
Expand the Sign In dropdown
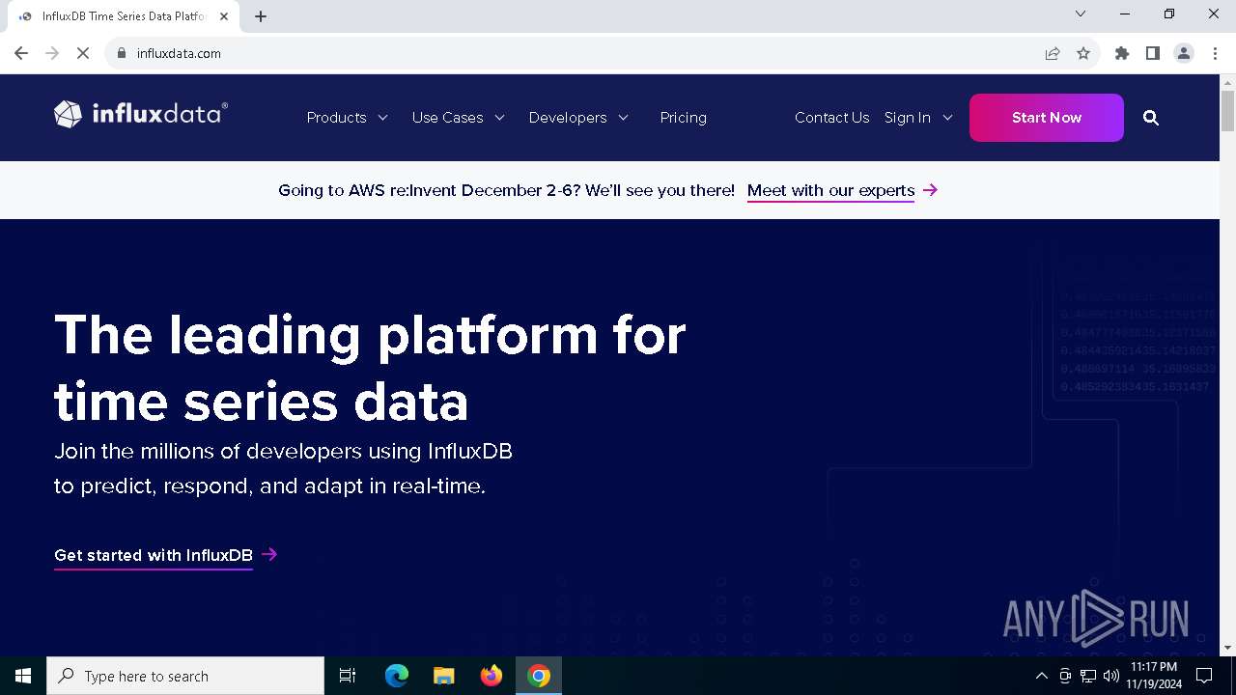click(918, 118)
